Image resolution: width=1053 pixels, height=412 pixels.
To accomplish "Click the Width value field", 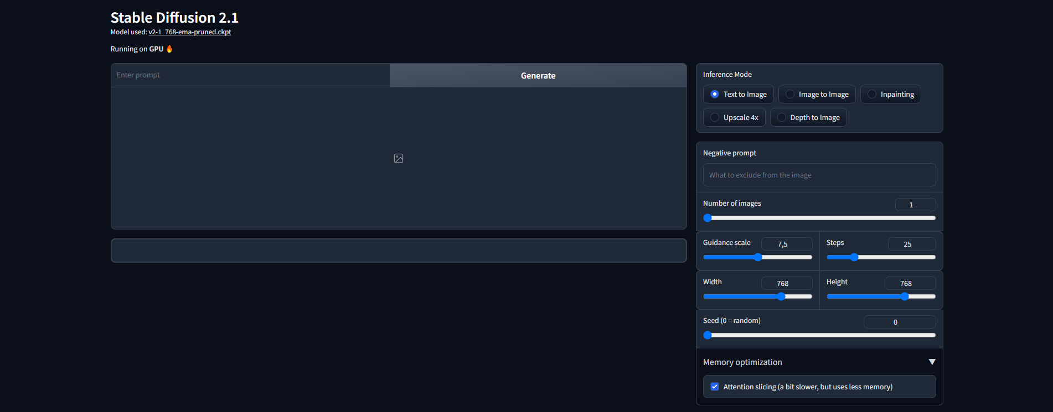I will (x=787, y=283).
